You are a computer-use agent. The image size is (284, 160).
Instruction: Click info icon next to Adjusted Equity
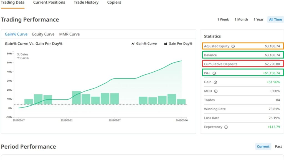click(x=233, y=46)
